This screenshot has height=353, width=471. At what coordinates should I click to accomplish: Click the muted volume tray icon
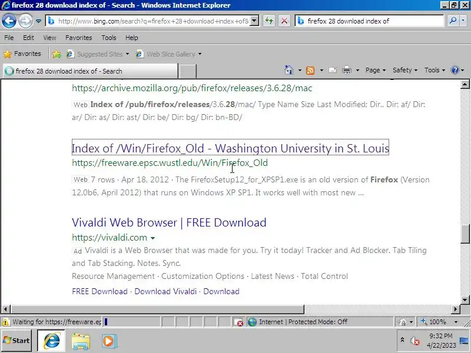click(x=415, y=341)
